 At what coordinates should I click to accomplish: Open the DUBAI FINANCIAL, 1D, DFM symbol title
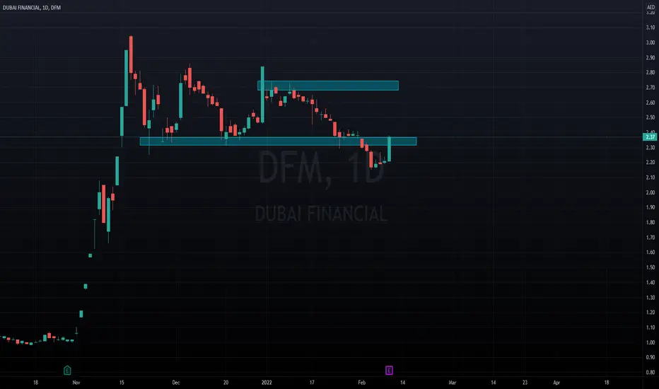coord(32,8)
